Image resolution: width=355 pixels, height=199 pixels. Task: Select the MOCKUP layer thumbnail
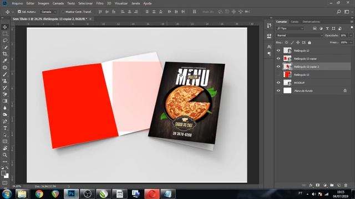[287, 82]
